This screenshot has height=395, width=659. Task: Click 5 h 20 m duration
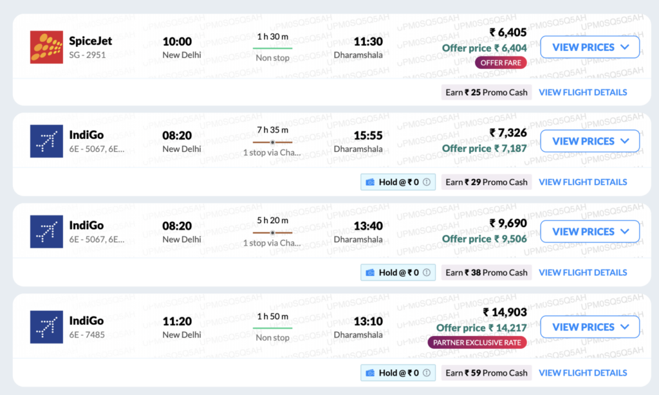[x=273, y=220]
